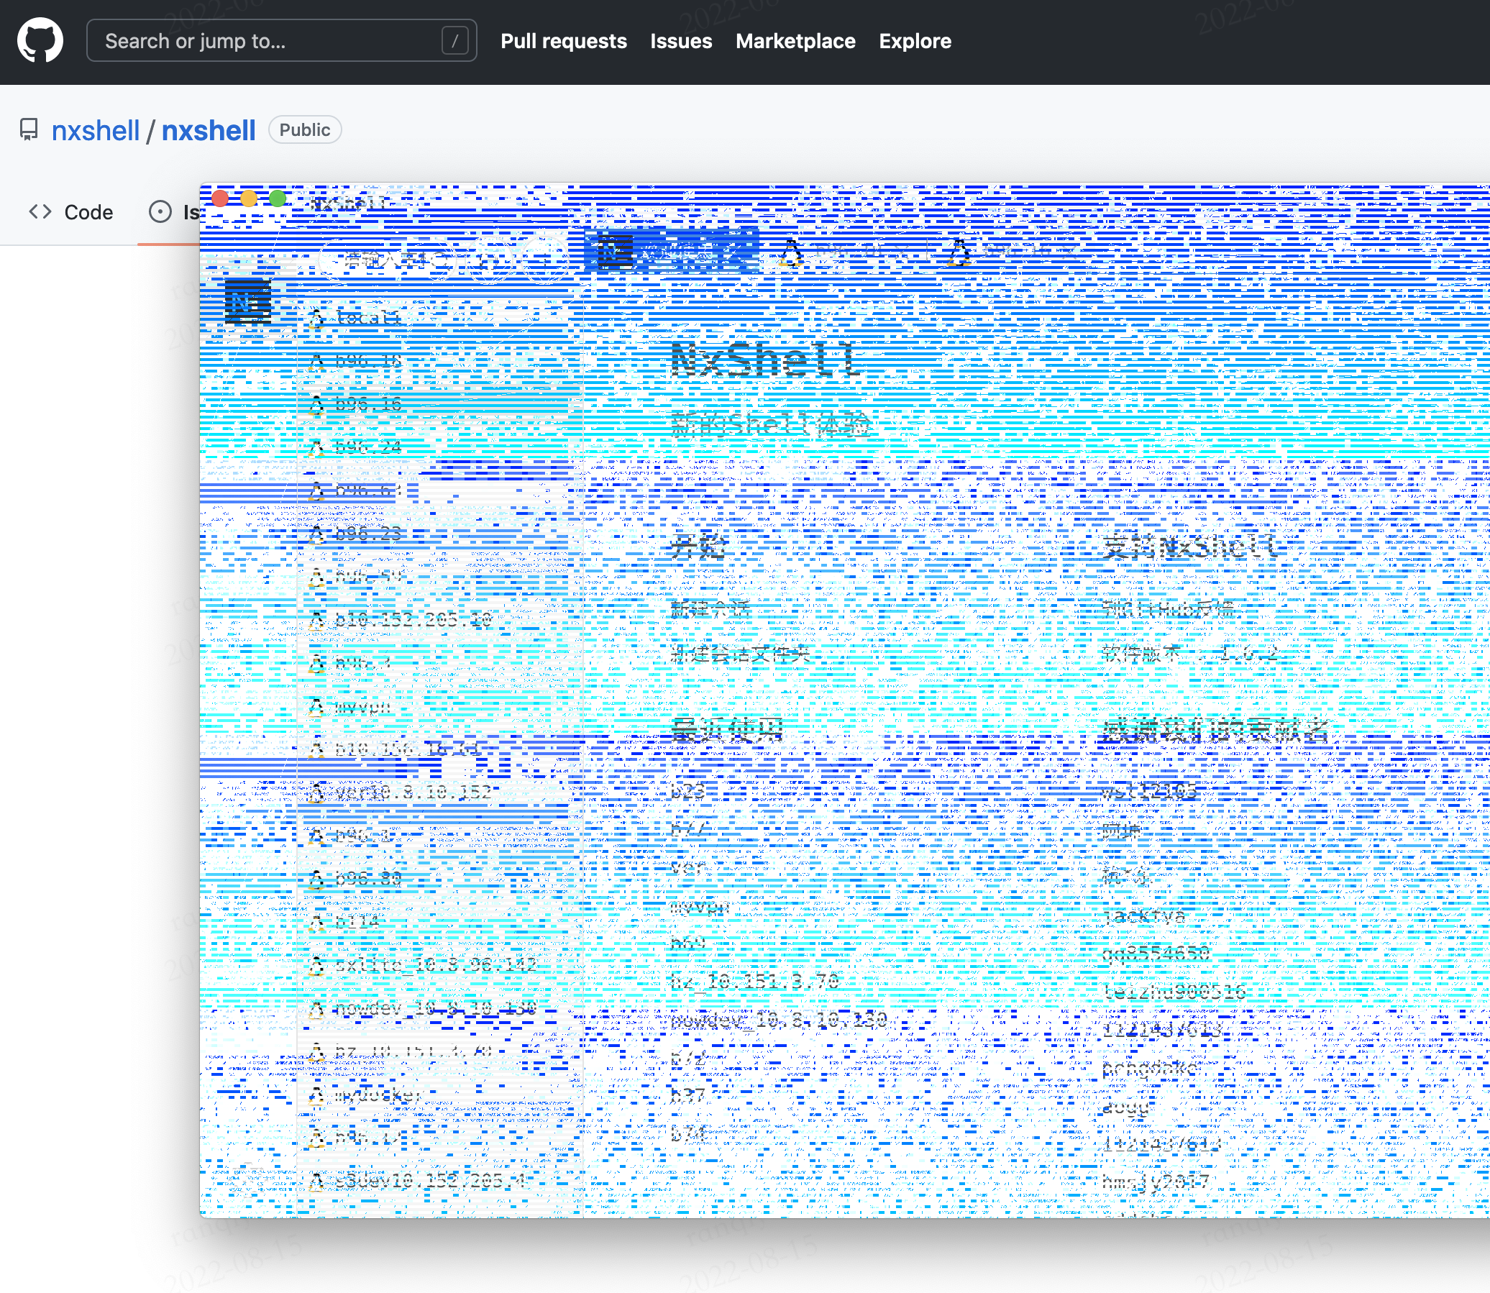Viewport: 1490px width, 1293px height.
Task: Click 新建会话文件夹 to create a session folder
Action: (x=741, y=655)
